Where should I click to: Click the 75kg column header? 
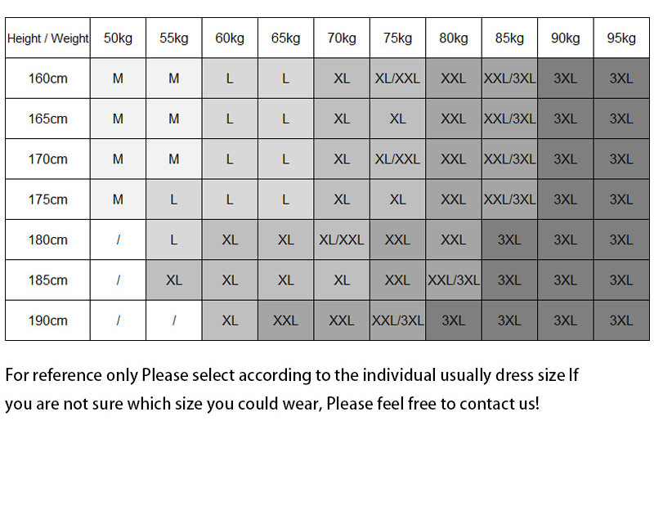[397, 38]
